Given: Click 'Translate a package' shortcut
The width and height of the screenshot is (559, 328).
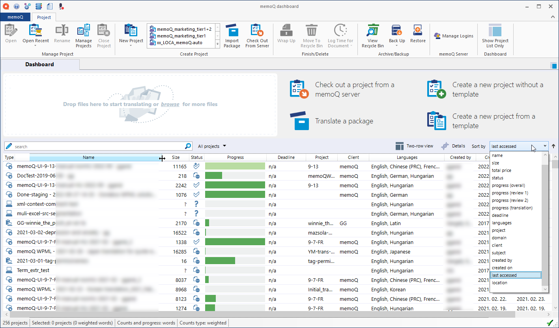Looking at the screenshot, I should pos(344,121).
